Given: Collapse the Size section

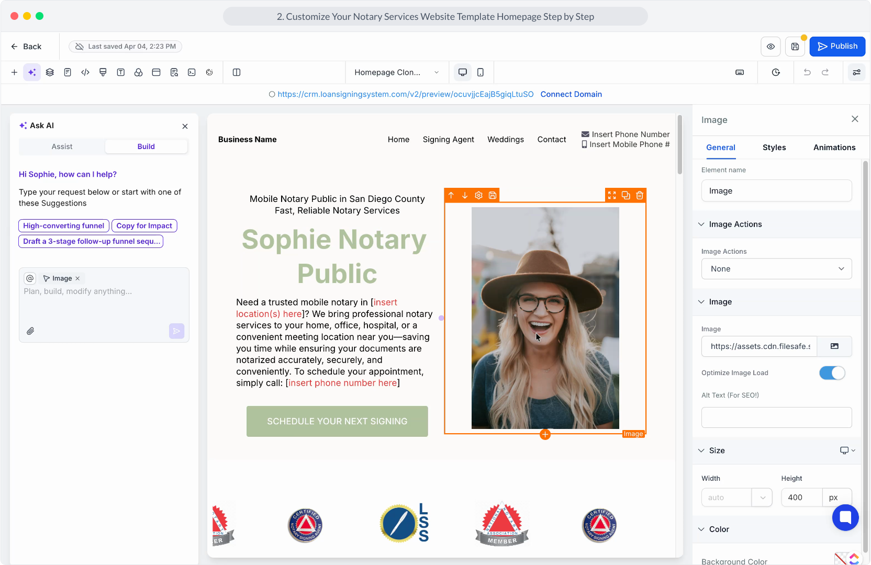Looking at the screenshot, I should 701,450.
